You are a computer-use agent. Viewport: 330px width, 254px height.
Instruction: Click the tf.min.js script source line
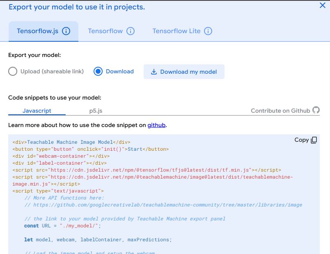pos(147,170)
